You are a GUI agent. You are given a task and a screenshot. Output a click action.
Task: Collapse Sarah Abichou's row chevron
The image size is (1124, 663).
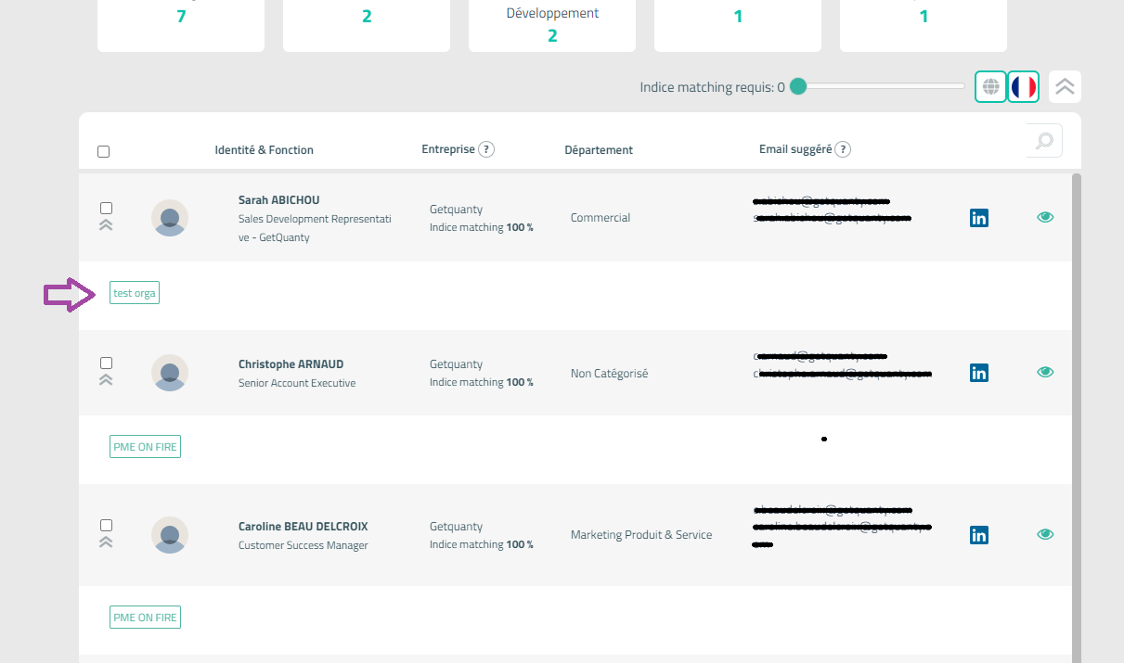106,224
